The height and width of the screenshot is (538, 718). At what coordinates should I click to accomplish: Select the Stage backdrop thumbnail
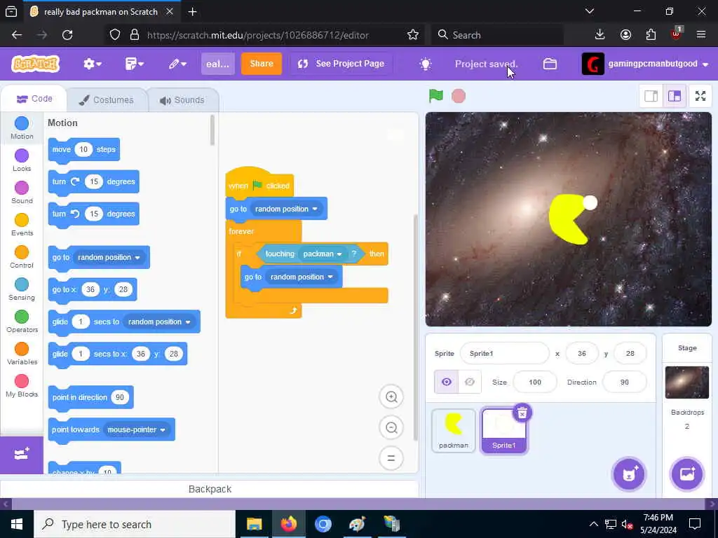tap(687, 382)
